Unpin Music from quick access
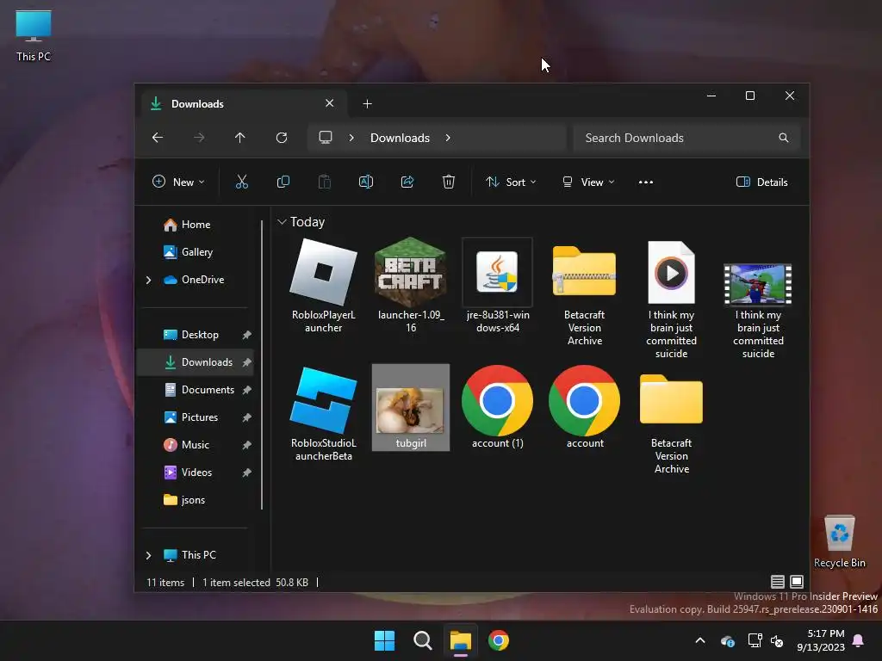Image resolution: width=882 pixels, height=661 pixels. click(246, 445)
